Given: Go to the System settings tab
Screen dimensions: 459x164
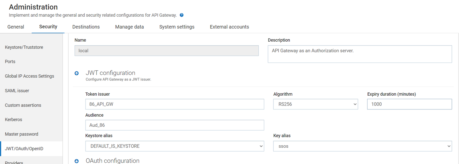Looking at the screenshot, I should tap(177, 27).
